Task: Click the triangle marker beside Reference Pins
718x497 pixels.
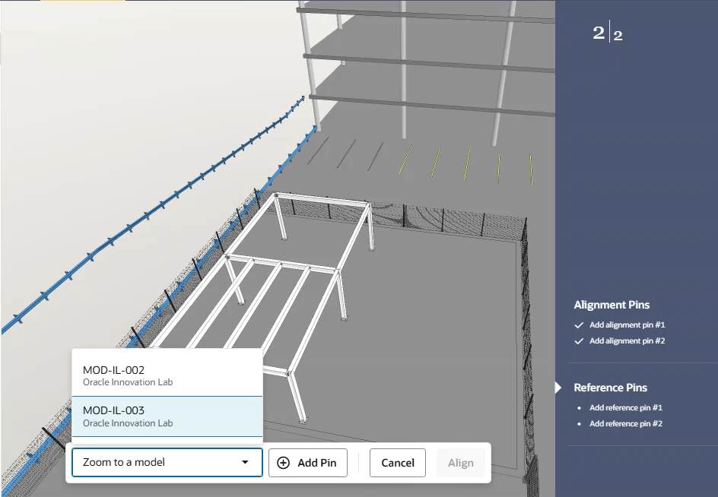Action: point(558,388)
